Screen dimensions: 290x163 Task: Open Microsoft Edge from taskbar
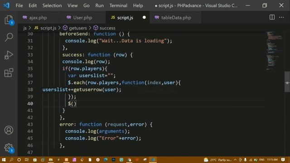coord(106,160)
